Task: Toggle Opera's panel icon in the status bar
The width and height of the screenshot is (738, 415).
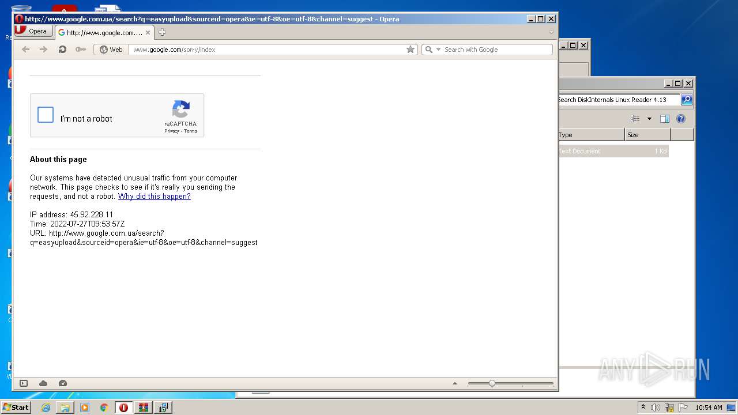Action: pos(24,383)
